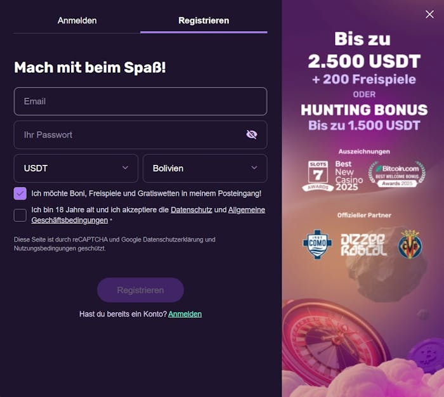The width and height of the screenshot is (444, 397).
Task: Close the registration dialog with the X
Action: (429, 14)
